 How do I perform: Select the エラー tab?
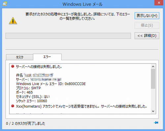click(x=47, y=57)
